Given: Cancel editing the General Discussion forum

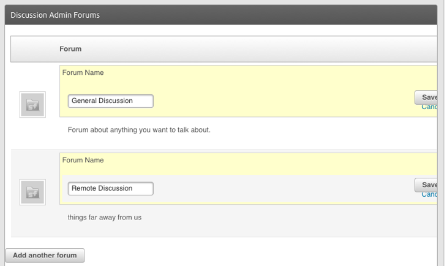Looking at the screenshot, I should click(x=429, y=107).
